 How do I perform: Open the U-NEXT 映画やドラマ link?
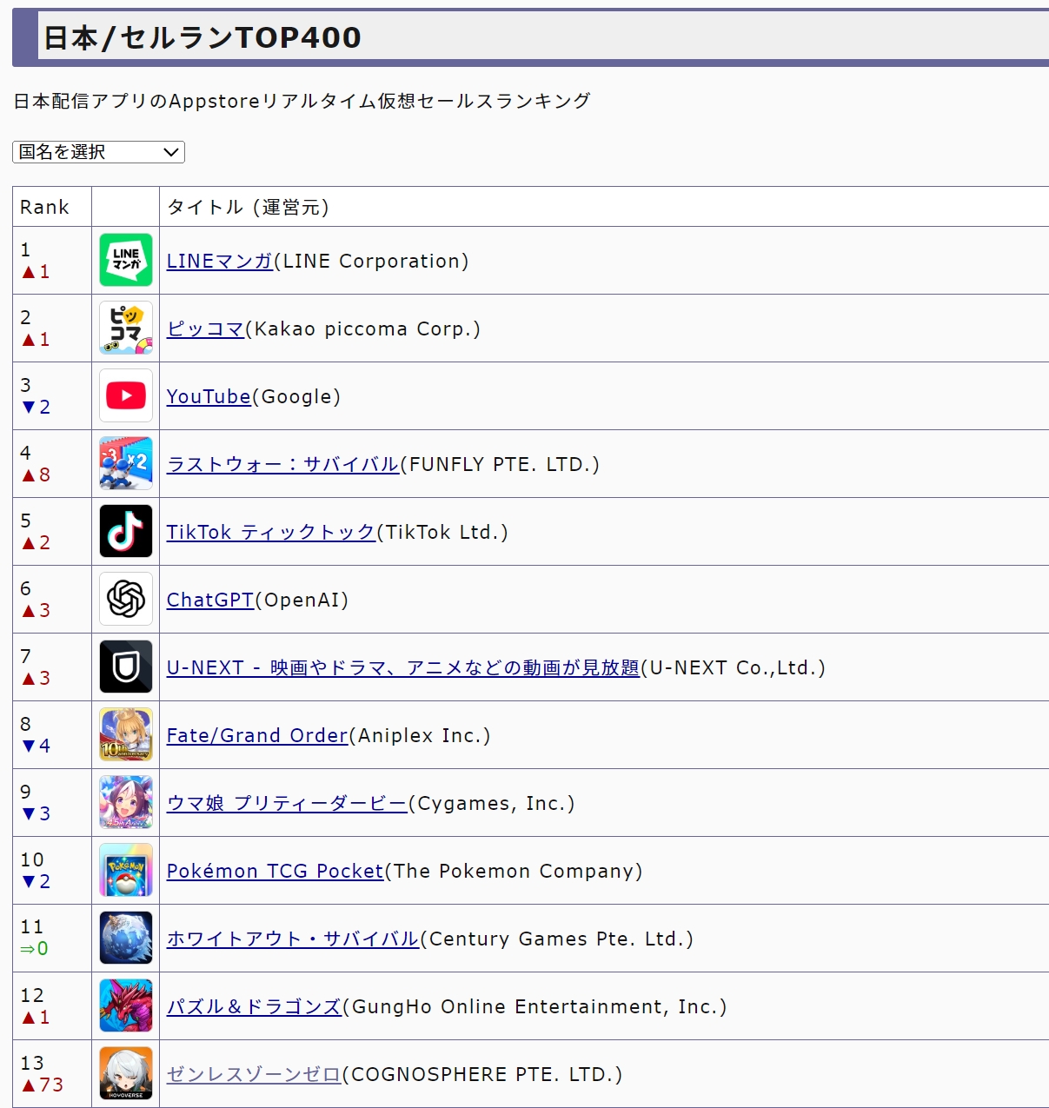click(x=403, y=667)
